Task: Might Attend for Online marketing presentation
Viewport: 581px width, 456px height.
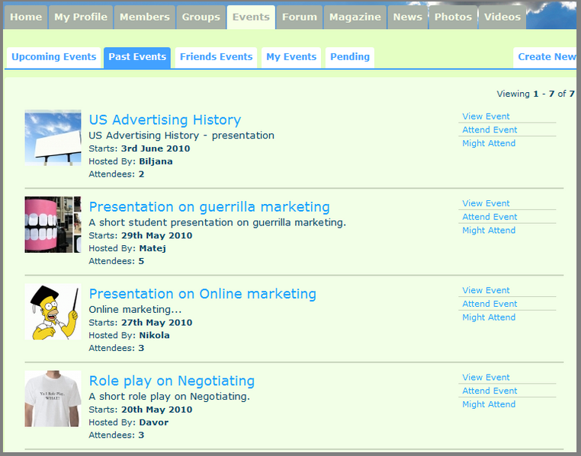Action: click(x=489, y=317)
